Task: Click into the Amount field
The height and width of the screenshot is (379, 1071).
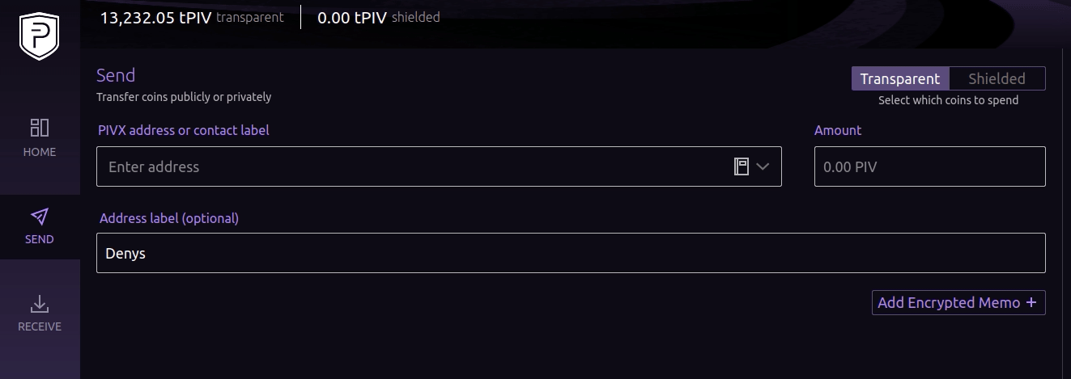Action: click(x=929, y=166)
